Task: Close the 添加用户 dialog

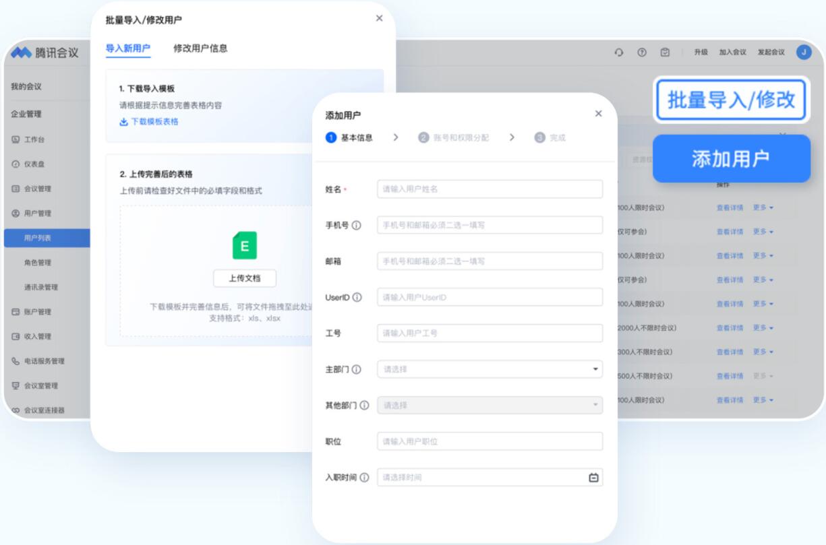Action: tap(598, 114)
